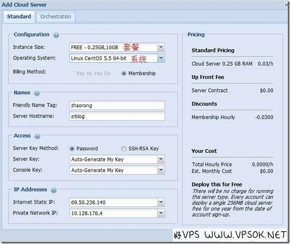Switch to the Standard tab
Image resolution: width=290 pixels, height=244 pixels.
(x=19, y=17)
